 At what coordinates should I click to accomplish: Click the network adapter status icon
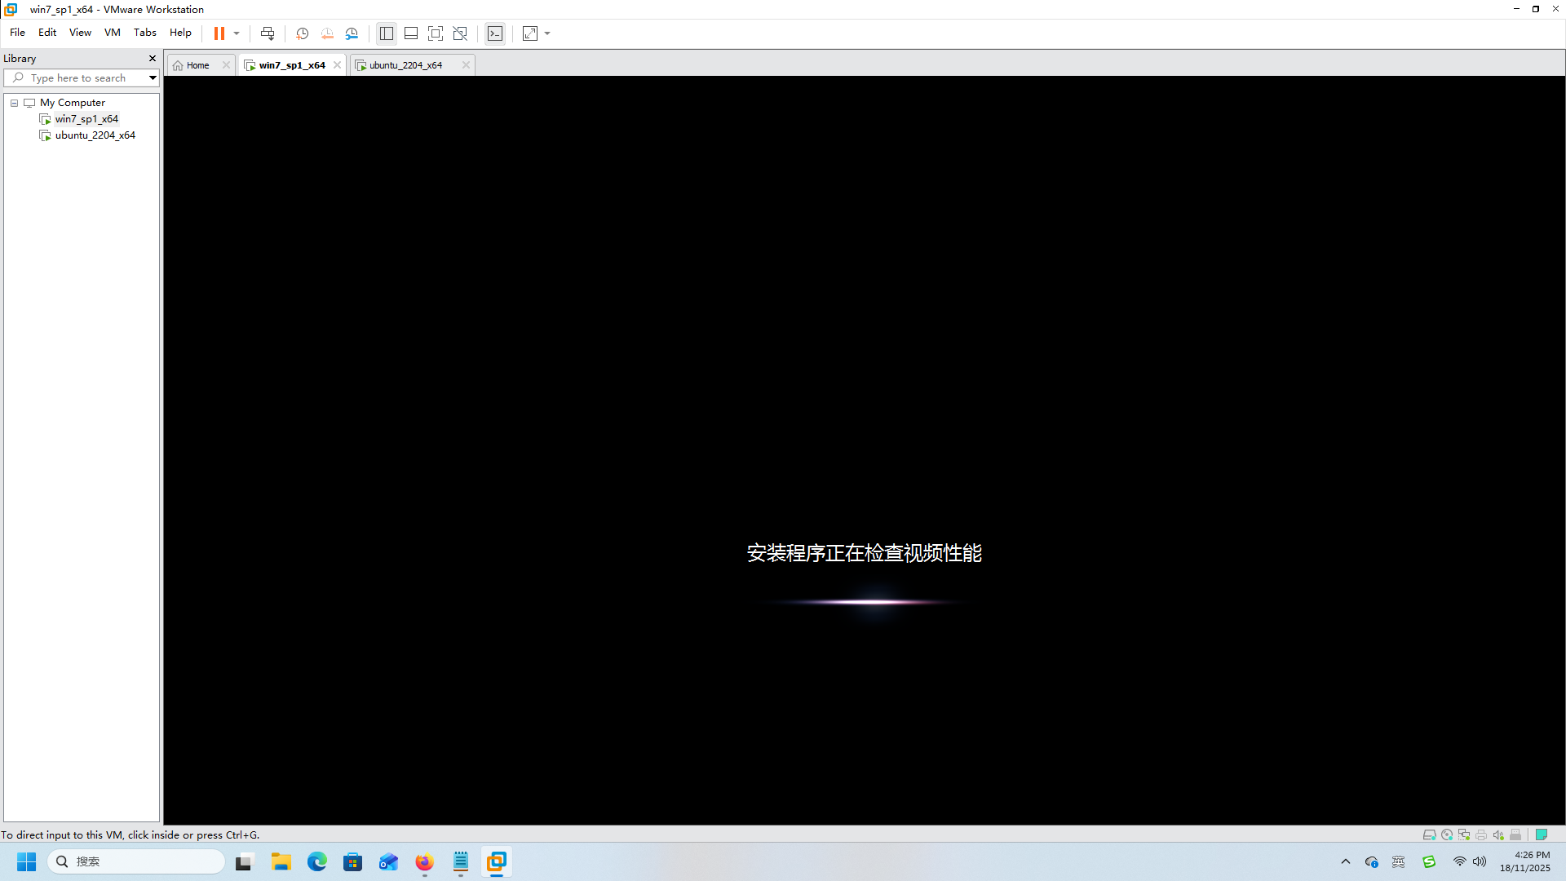point(1464,835)
